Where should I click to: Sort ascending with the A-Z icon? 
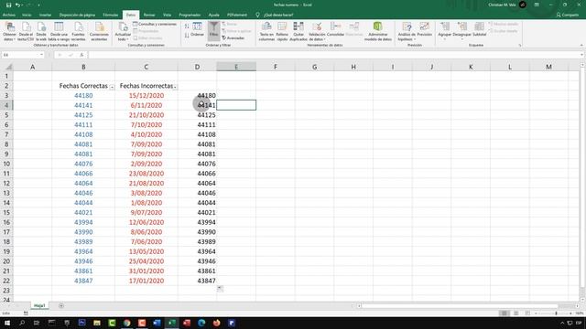pyautogui.click(x=187, y=27)
